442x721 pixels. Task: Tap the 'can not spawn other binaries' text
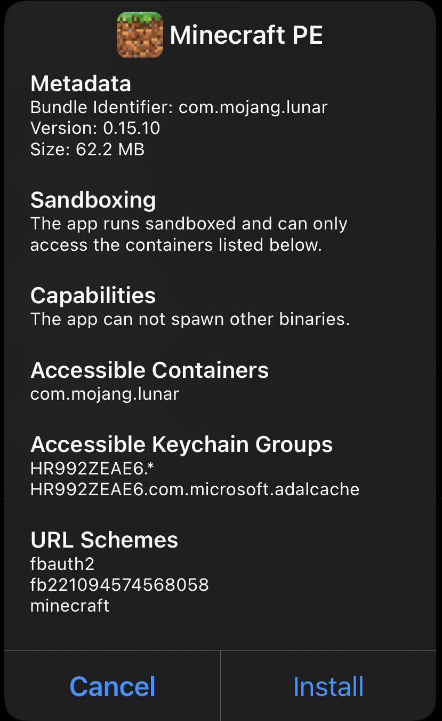pos(190,319)
